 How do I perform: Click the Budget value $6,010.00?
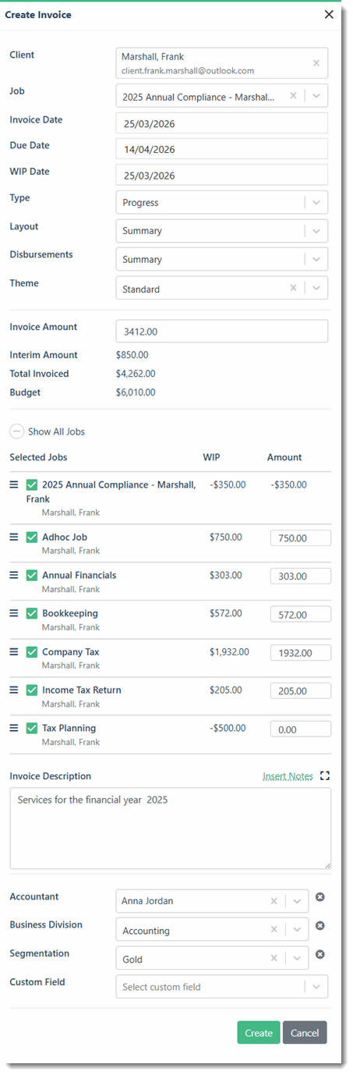pyautogui.click(x=136, y=392)
